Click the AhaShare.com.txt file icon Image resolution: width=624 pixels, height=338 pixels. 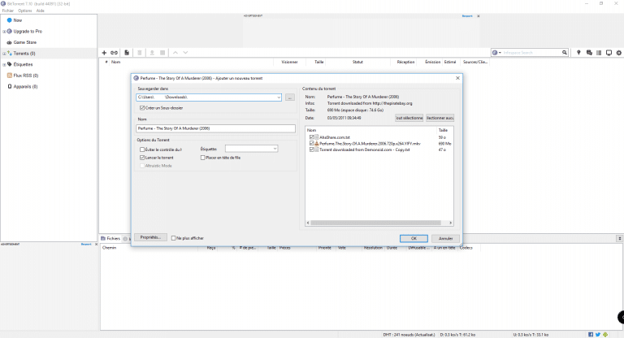317,137
